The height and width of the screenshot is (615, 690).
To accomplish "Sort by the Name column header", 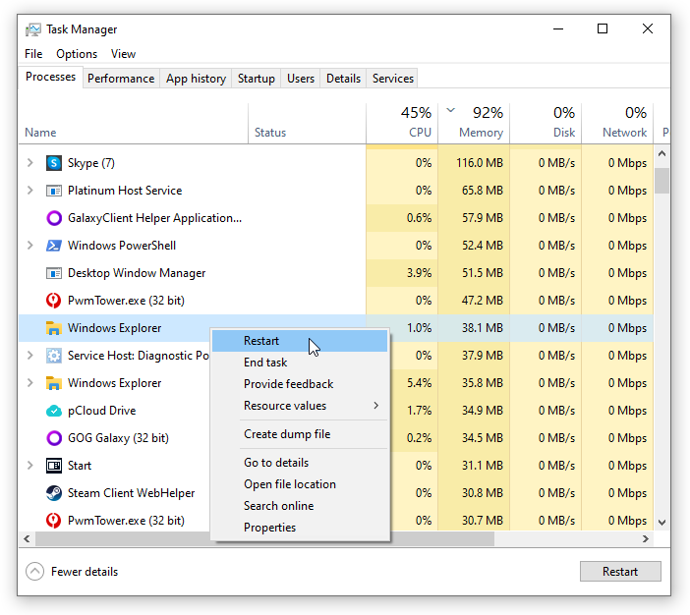I will coord(134,124).
